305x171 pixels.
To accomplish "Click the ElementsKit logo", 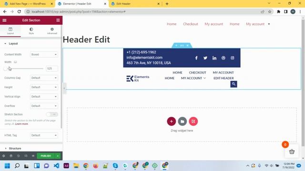I will coord(138,78).
